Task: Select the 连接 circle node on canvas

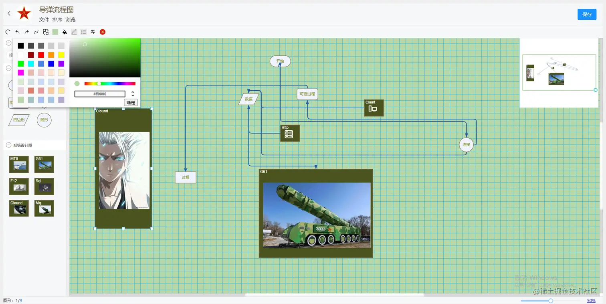Action: coord(466,144)
